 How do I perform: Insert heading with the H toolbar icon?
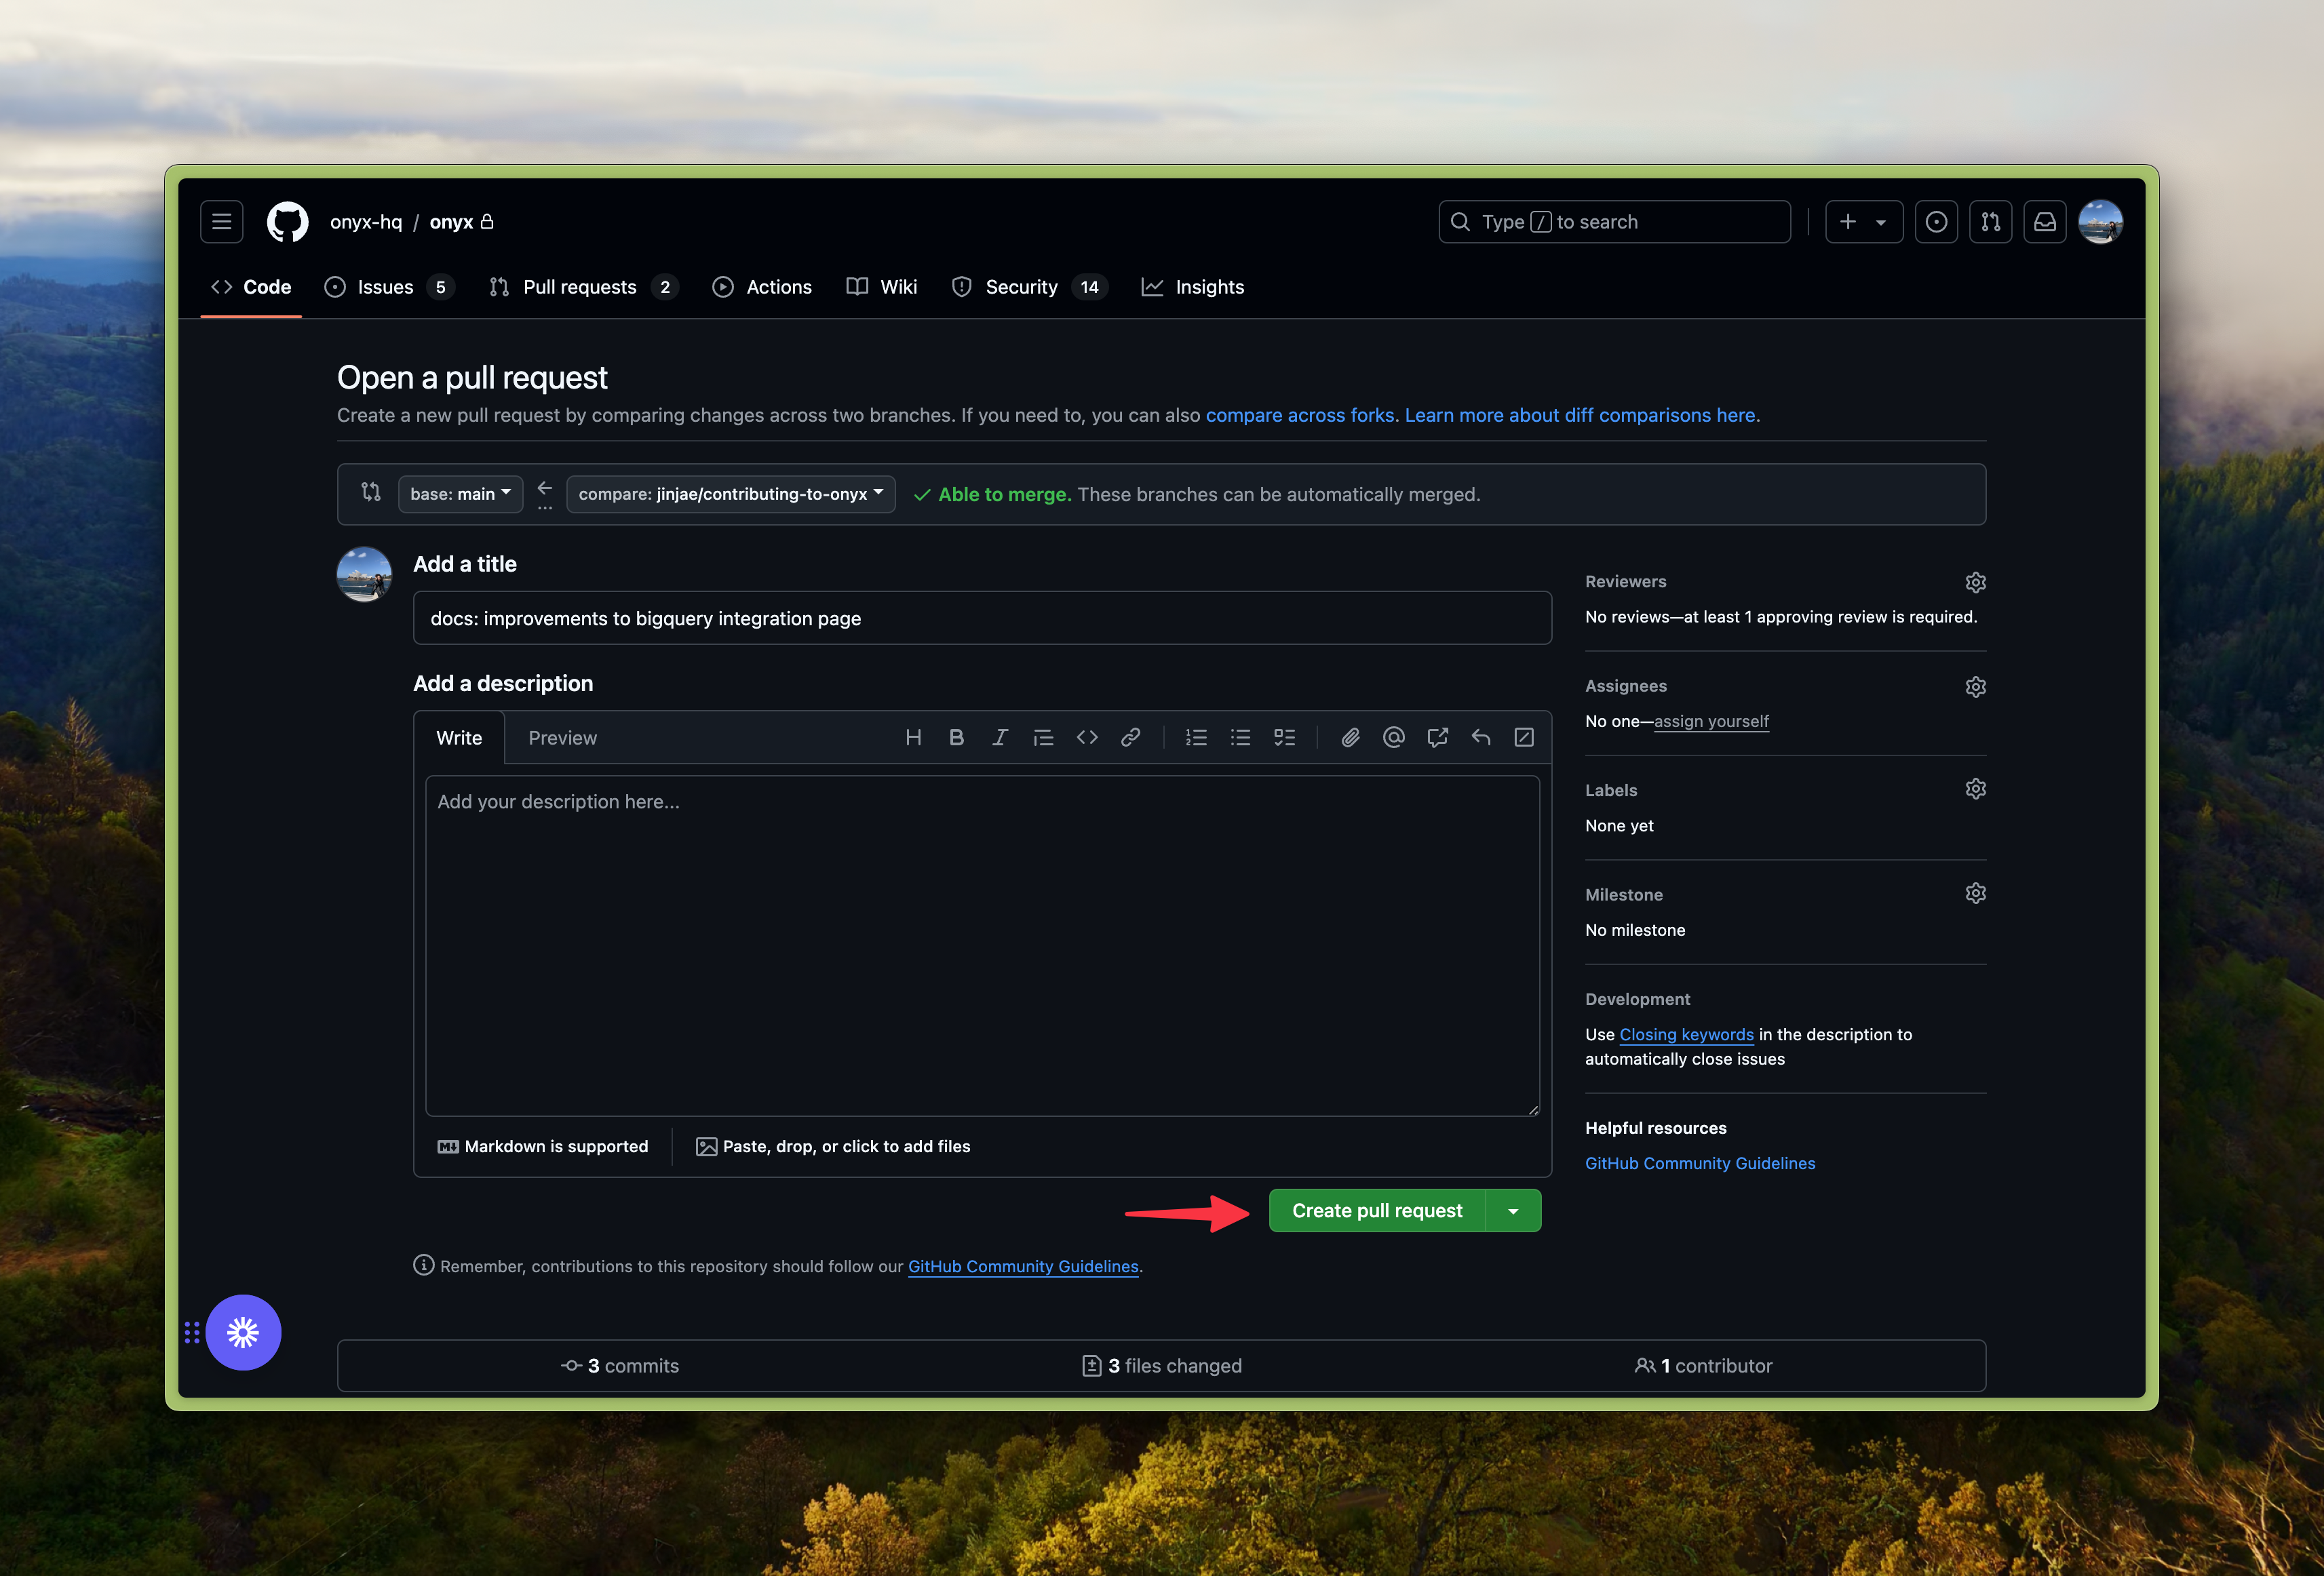click(913, 737)
